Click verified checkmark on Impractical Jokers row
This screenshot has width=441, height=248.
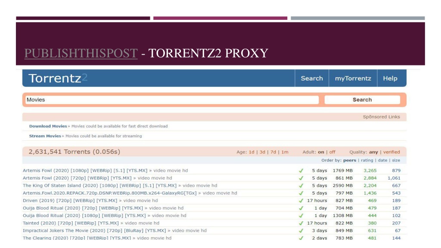pyautogui.click(x=301, y=231)
